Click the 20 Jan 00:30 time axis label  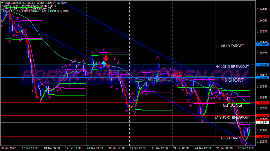pos(95,148)
